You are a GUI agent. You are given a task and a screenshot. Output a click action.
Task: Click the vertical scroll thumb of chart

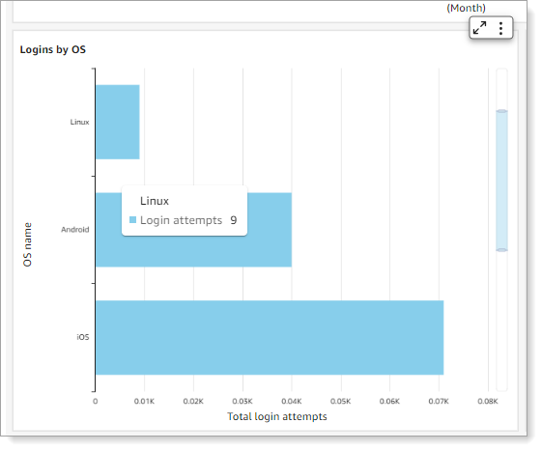[x=501, y=181]
